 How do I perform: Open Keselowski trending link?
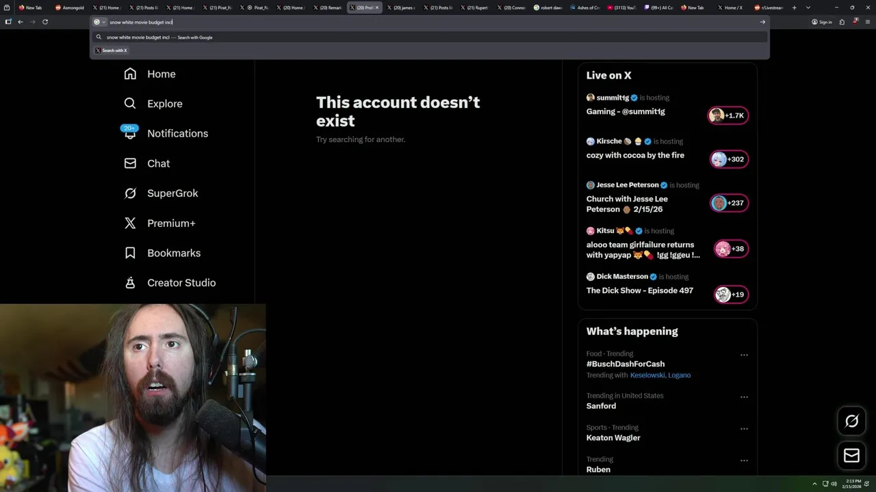coord(647,375)
